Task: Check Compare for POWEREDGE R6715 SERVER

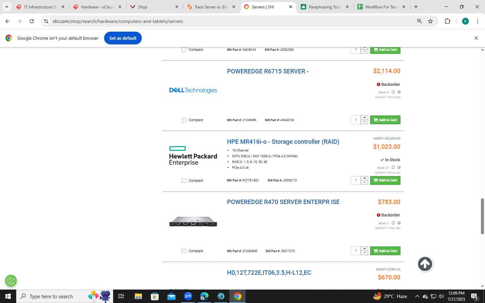Action: point(184,120)
